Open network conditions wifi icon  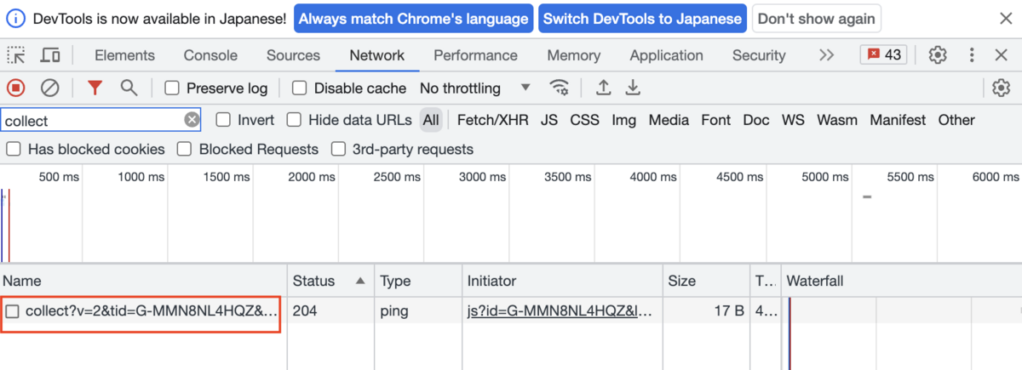560,88
